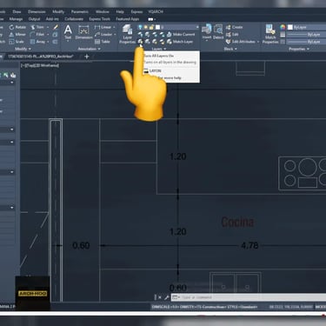The width and height of the screenshot is (326, 326).
Task: Open the ByLayer color dropdown
Action: pos(307,27)
